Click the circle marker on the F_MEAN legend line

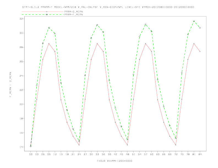coord(47,15)
